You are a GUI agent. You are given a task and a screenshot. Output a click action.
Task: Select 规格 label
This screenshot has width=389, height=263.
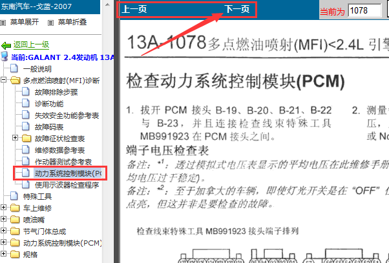[30, 255]
